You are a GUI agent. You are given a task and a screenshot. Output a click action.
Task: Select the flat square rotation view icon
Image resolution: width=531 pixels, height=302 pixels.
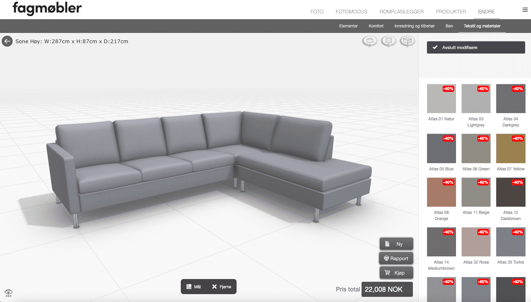click(389, 41)
